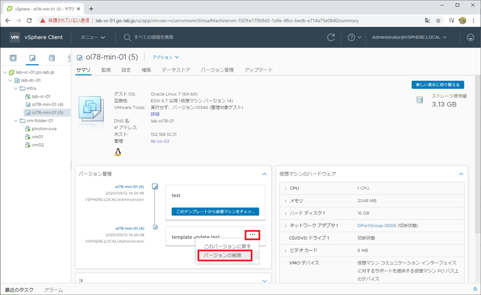The height and width of the screenshot is (295, 481).
Task: Open a new browser tab with plus button
Action: [91, 8]
